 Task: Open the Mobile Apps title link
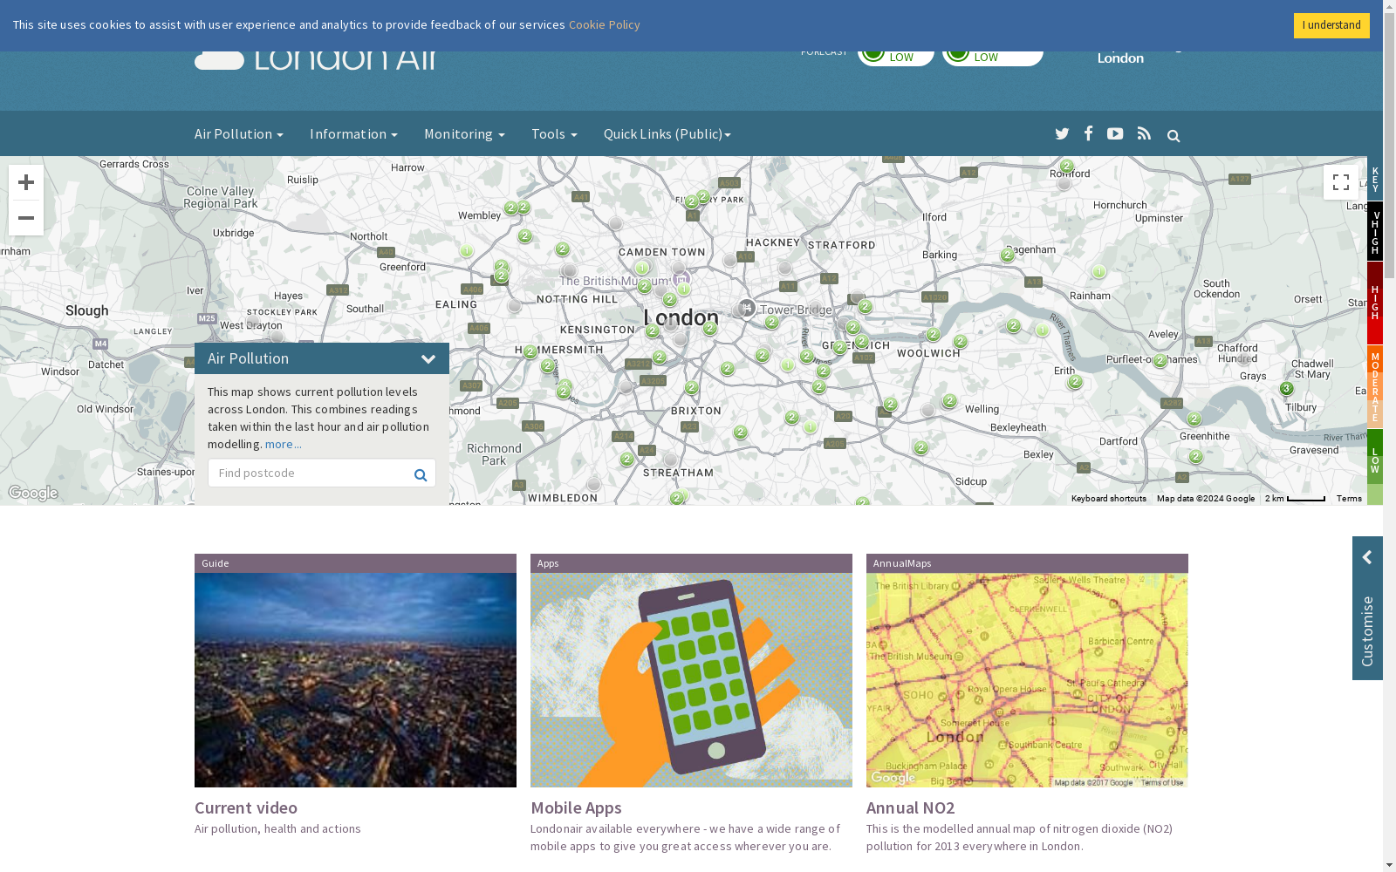click(576, 807)
